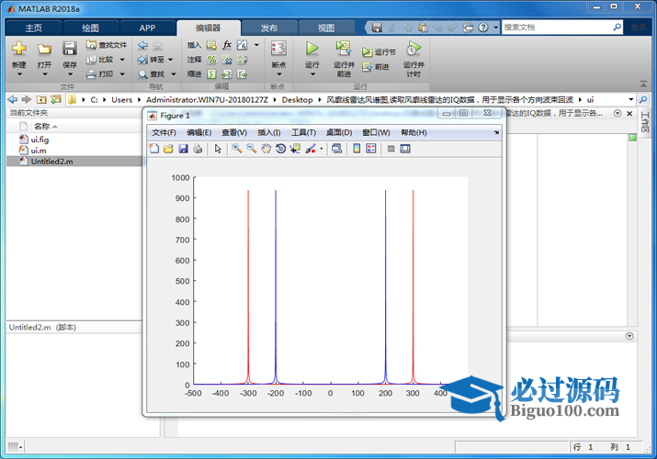This screenshot has height=459, width=657.
Task: Click the Run Section icon in the editor ribbon
Action: (367, 52)
